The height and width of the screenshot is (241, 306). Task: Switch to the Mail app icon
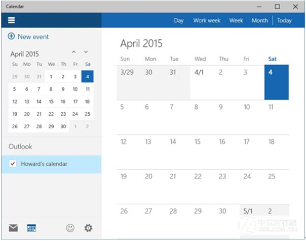[x=13, y=228]
